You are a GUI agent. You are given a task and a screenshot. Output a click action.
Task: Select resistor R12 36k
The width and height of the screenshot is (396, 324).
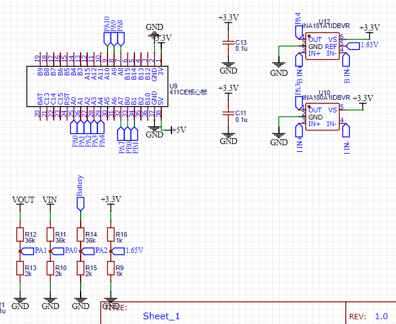click(x=19, y=235)
